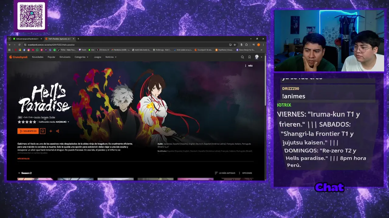This screenshot has height=218, width=389.
Task: Open episode OPCIONES menu
Action: [246, 173]
